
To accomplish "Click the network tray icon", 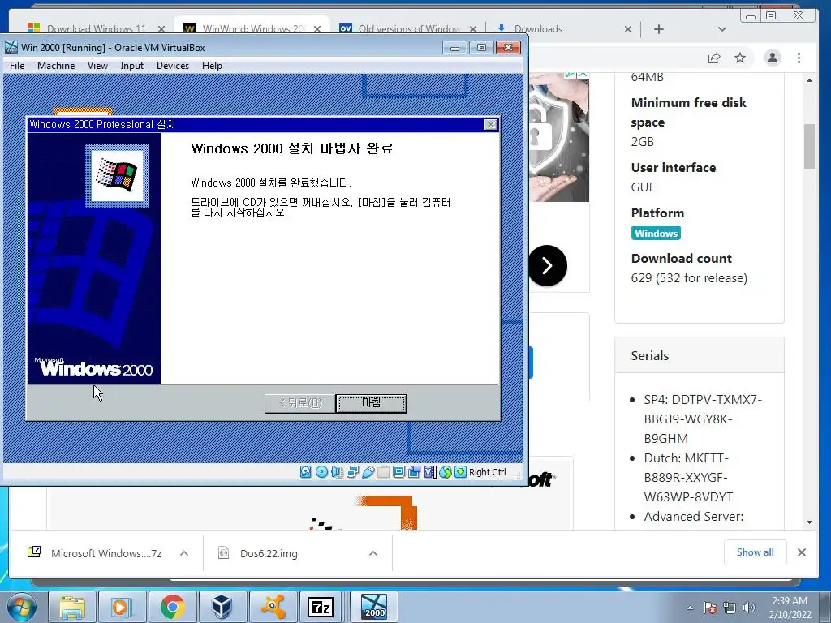I will tap(730, 608).
